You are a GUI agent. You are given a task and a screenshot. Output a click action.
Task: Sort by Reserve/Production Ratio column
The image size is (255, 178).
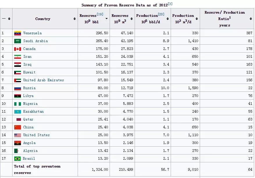[x=251, y=19]
